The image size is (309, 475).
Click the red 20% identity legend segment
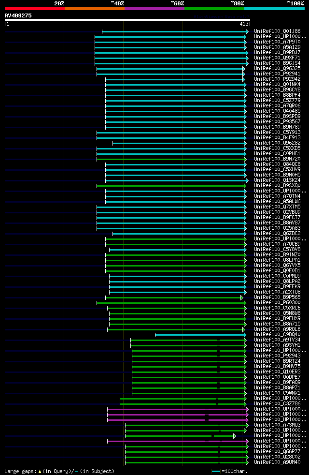click(35, 9)
